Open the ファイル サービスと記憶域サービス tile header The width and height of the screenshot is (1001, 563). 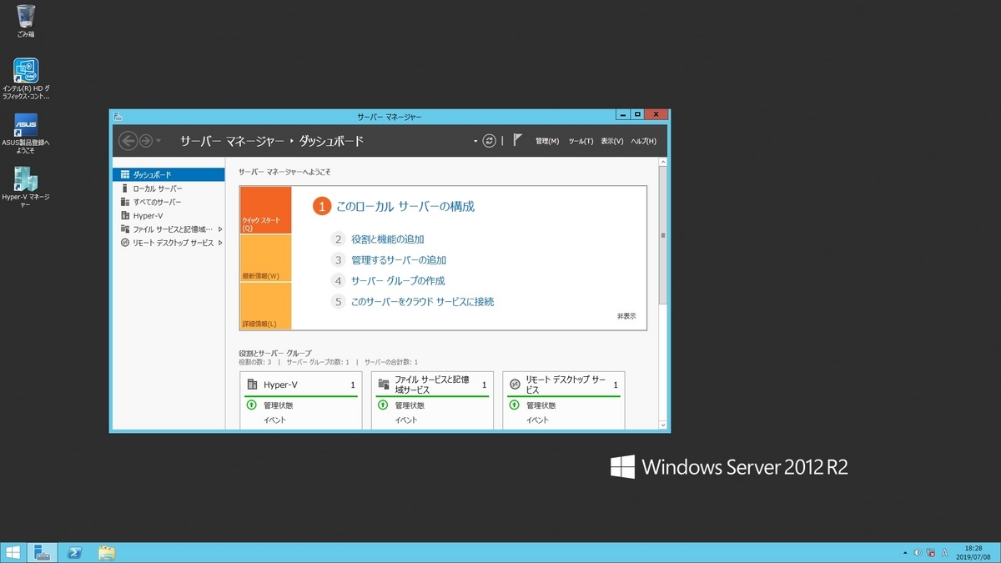431,385
